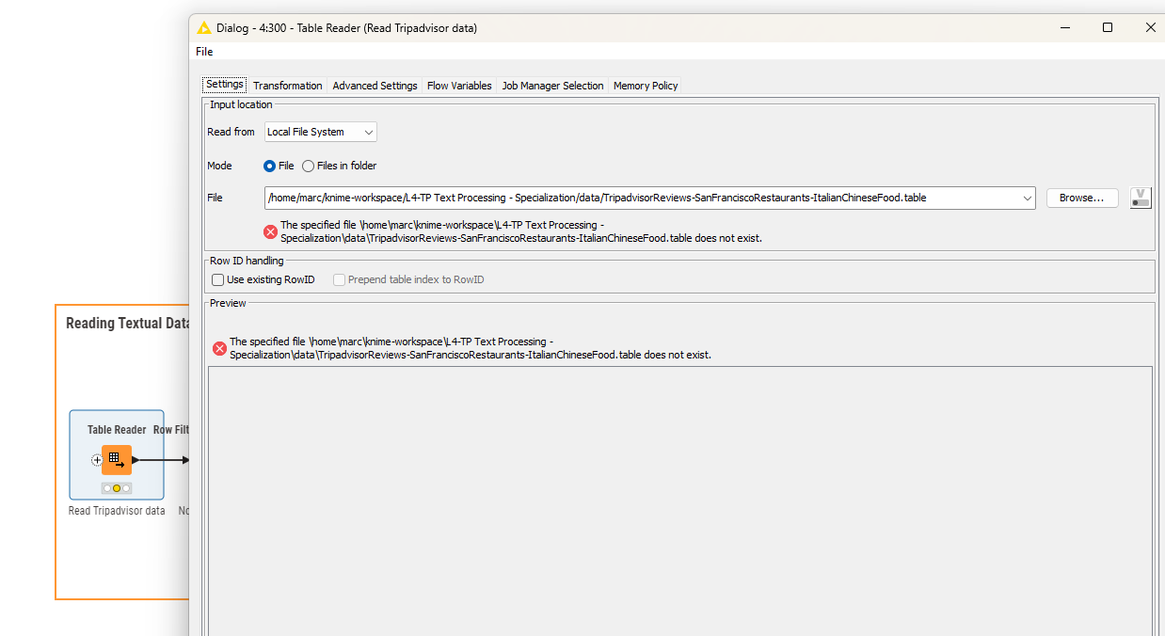Open the Read from dropdown

[320, 132]
